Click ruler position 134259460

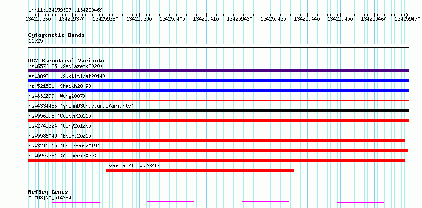pos(374,19)
